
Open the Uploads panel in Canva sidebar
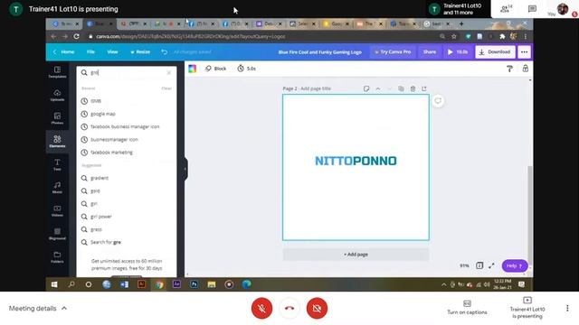[57, 95]
